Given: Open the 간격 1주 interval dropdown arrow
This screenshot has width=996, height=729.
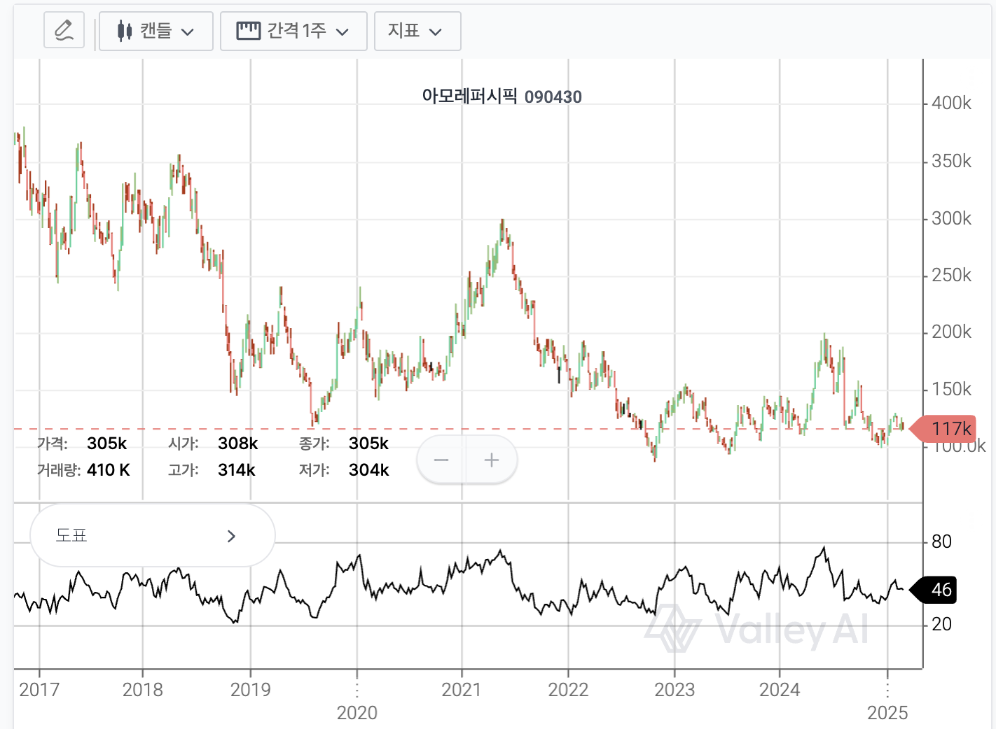Looking at the screenshot, I should [343, 32].
